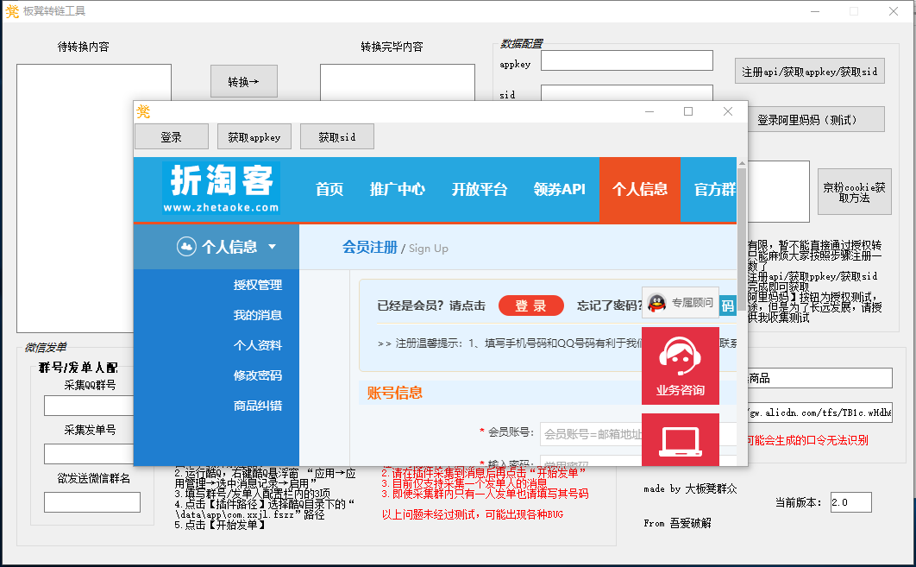
Task: Click 忘记了密码? link
Action: [609, 306]
